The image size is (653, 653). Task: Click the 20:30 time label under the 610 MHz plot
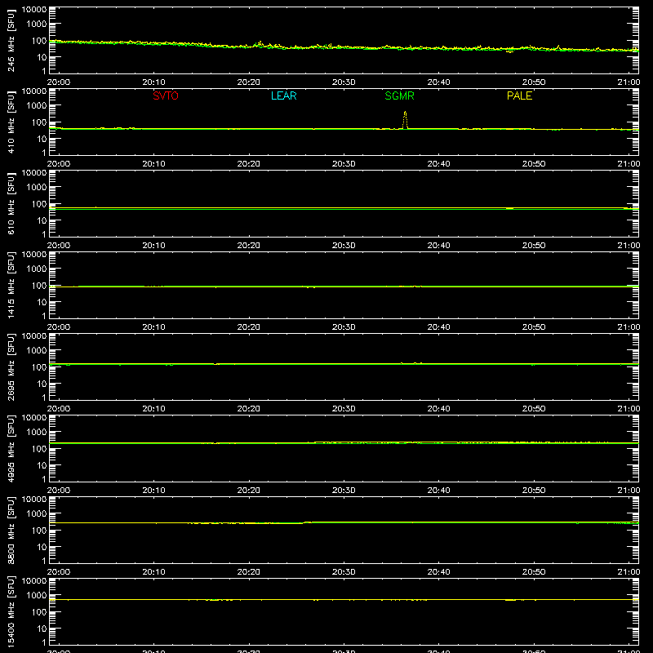344,246
